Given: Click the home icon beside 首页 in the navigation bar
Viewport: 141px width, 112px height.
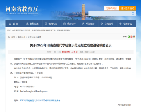Looking at the screenshot, I should (x=10, y=24).
